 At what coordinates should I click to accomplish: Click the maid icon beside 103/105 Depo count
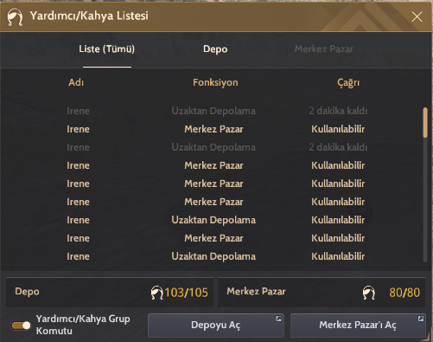point(156,293)
